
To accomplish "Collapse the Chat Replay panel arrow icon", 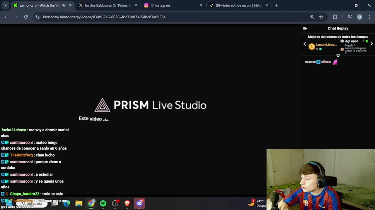I will (305, 28).
